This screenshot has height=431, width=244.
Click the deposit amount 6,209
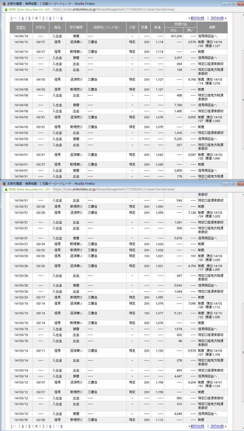(x=192, y=382)
